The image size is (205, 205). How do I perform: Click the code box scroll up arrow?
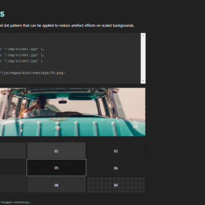click(143, 35)
